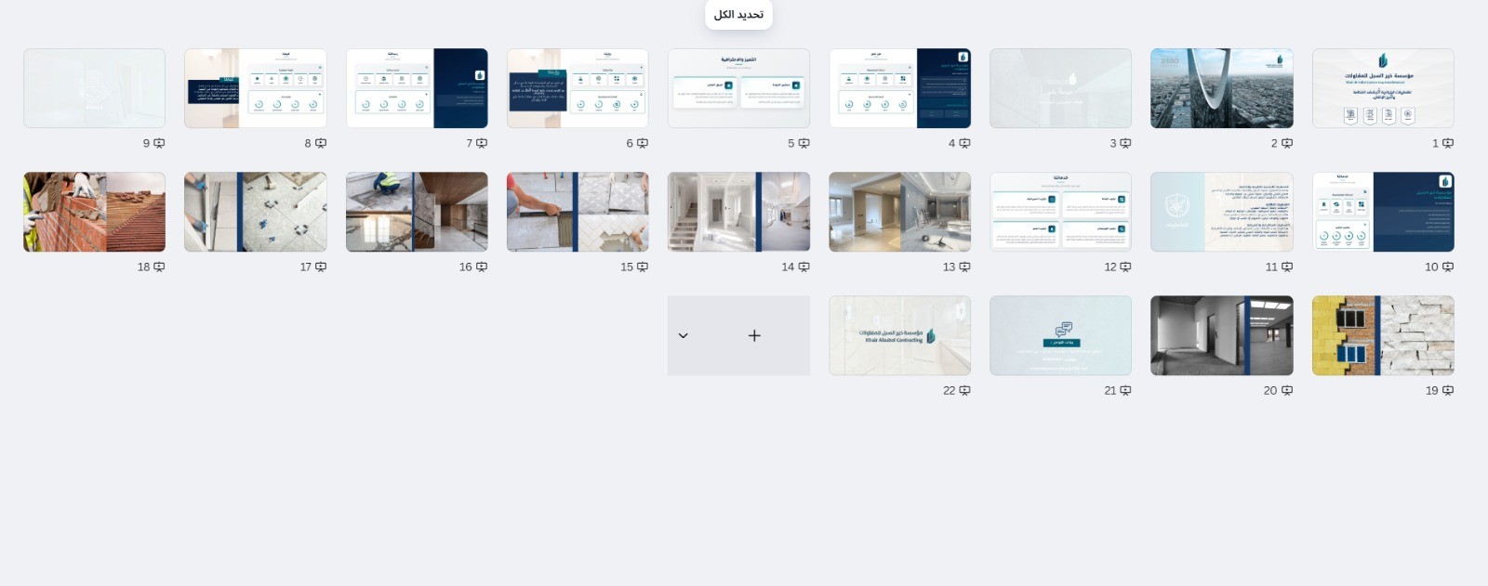Open page 5 thumbnail with two cards
Image resolution: width=1488 pixels, height=586 pixels.
tap(738, 88)
